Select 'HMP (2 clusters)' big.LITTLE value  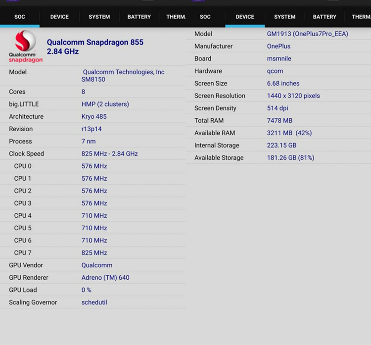click(x=105, y=104)
